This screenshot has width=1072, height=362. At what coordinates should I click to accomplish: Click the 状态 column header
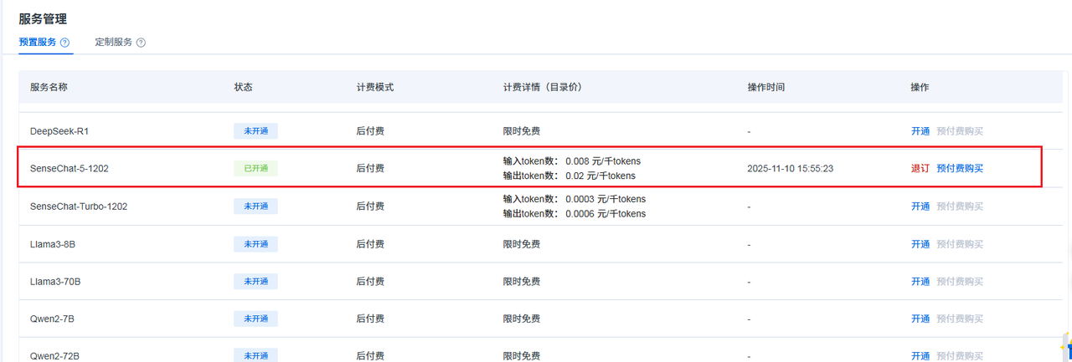(x=243, y=87)
